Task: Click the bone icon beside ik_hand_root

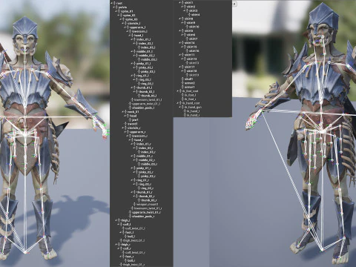Action: pyautogui.click(x=181, y=103)
